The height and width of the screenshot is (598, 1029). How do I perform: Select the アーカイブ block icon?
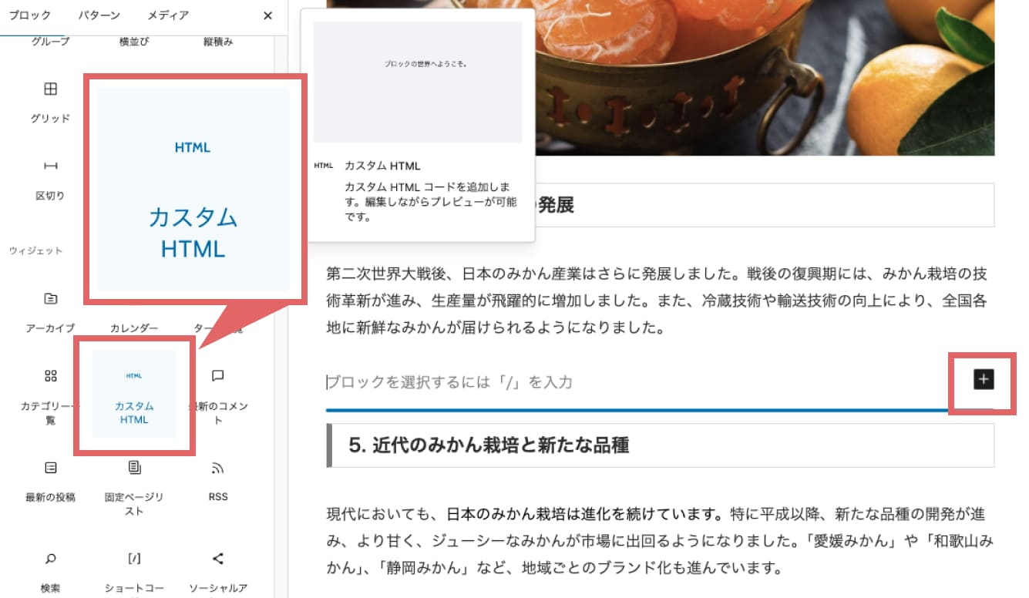coord(49,297)
